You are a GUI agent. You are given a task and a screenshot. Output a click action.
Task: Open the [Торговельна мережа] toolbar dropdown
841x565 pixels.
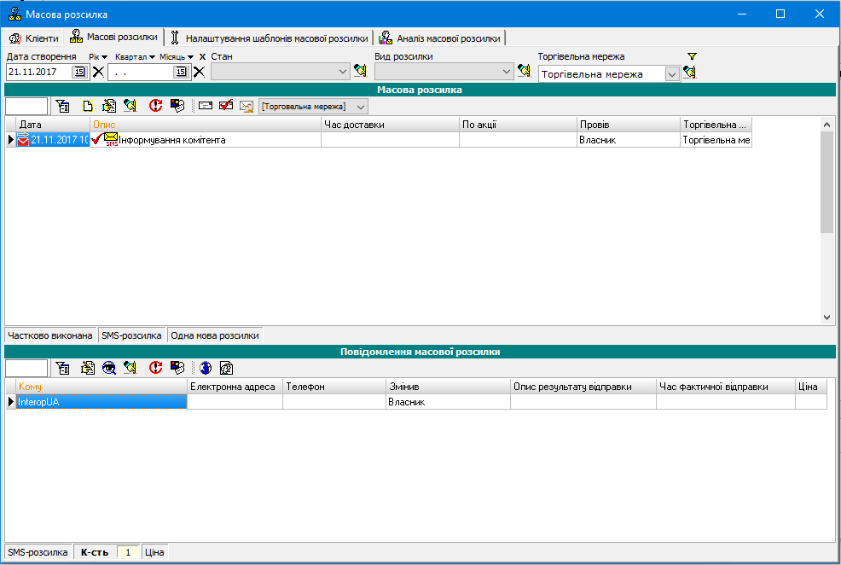361,107
